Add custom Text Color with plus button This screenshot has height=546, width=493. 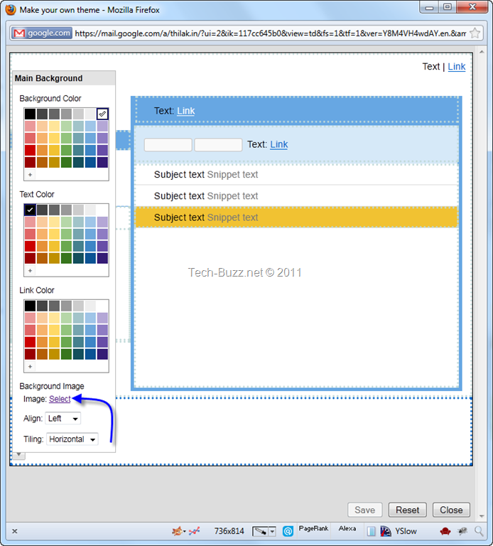[30, 271]
